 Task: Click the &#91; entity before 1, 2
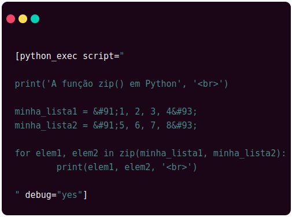click(x=106, y=112)
